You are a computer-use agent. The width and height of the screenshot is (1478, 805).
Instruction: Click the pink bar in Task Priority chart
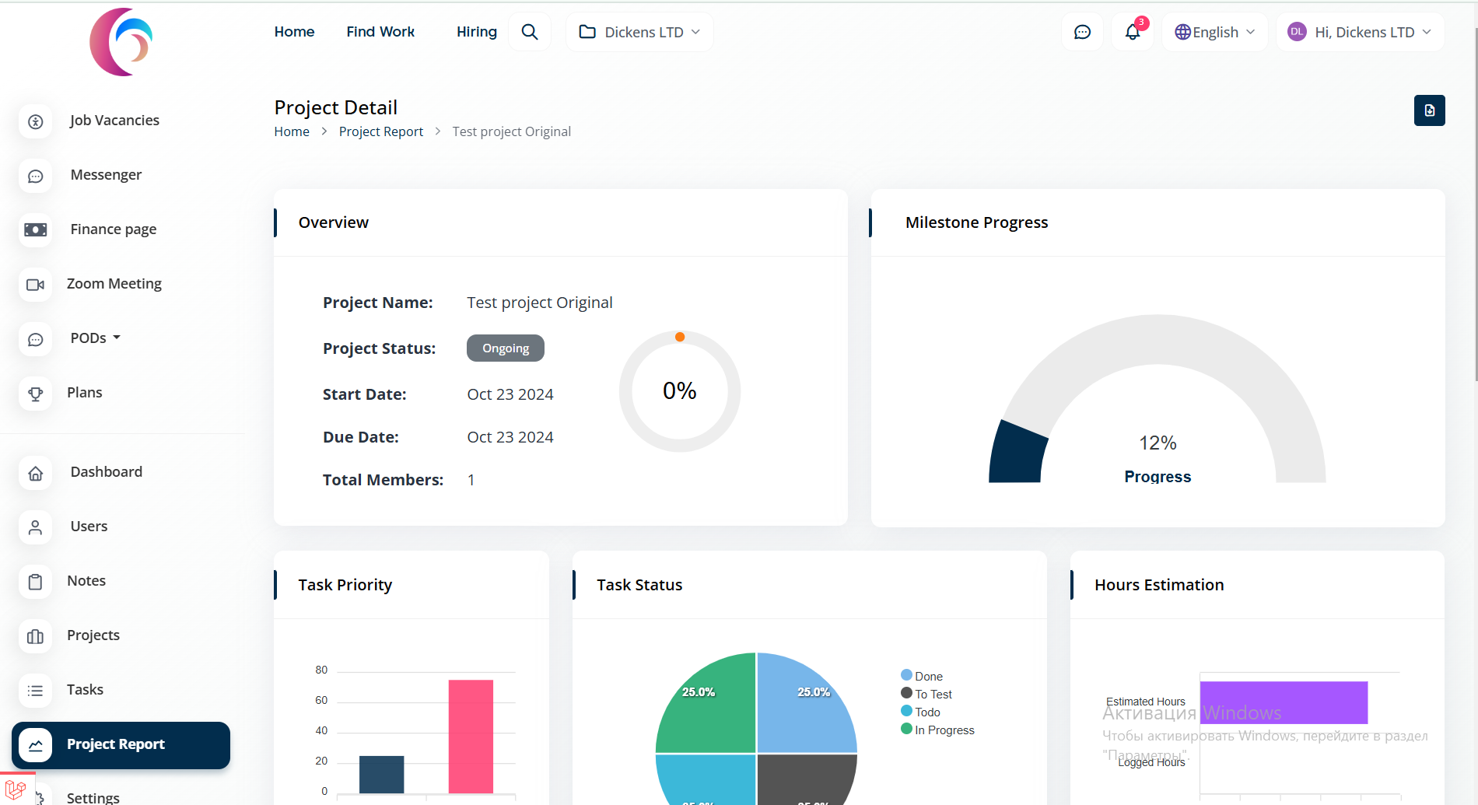pos(471,737)
